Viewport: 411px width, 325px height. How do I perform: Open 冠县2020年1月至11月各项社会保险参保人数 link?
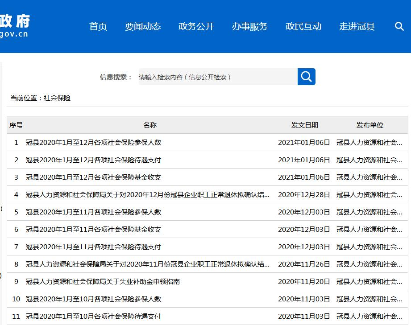click(93, 212)
